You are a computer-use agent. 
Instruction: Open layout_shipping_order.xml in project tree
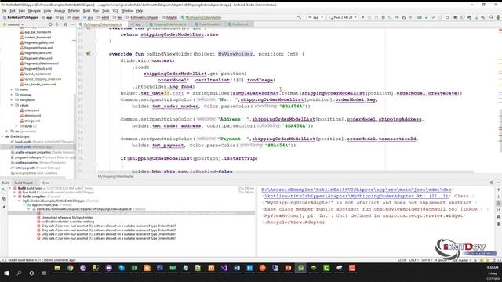(x=42, y=79)
